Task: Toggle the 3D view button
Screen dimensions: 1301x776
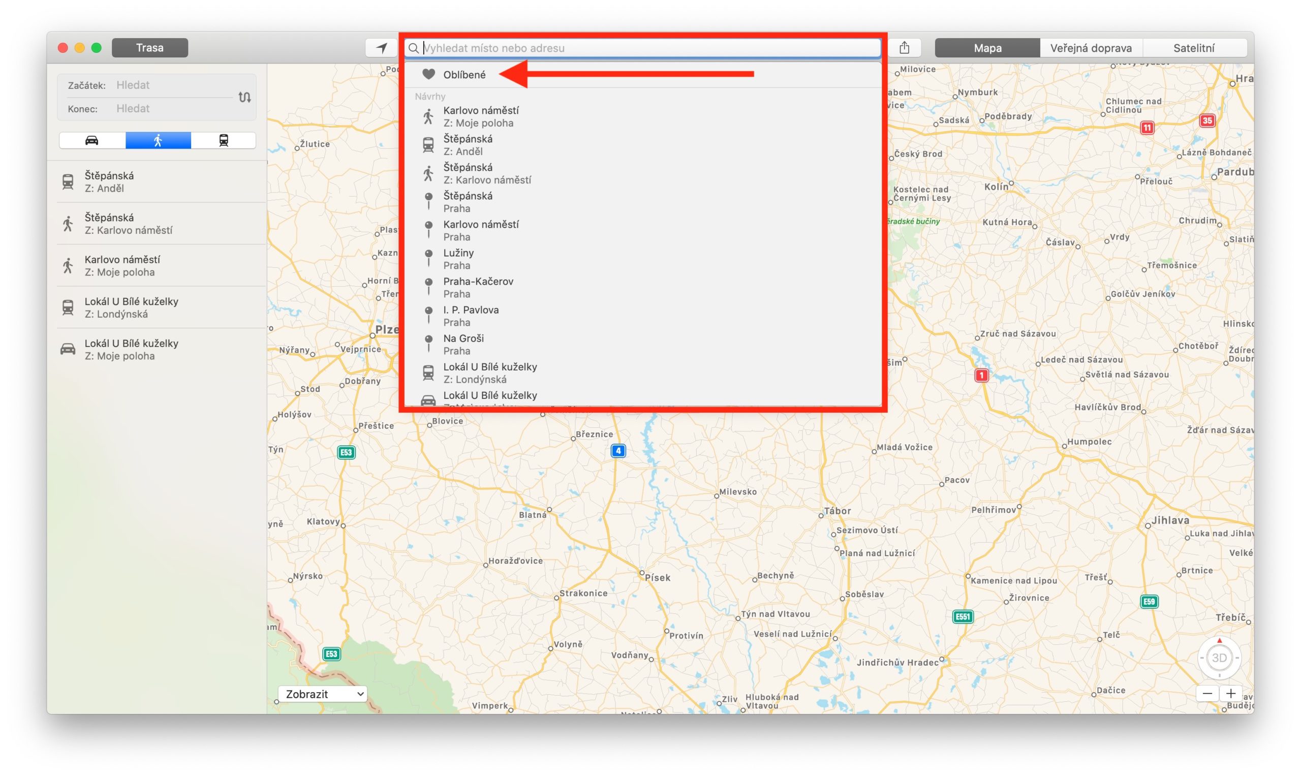Action: click(1219, 657)
